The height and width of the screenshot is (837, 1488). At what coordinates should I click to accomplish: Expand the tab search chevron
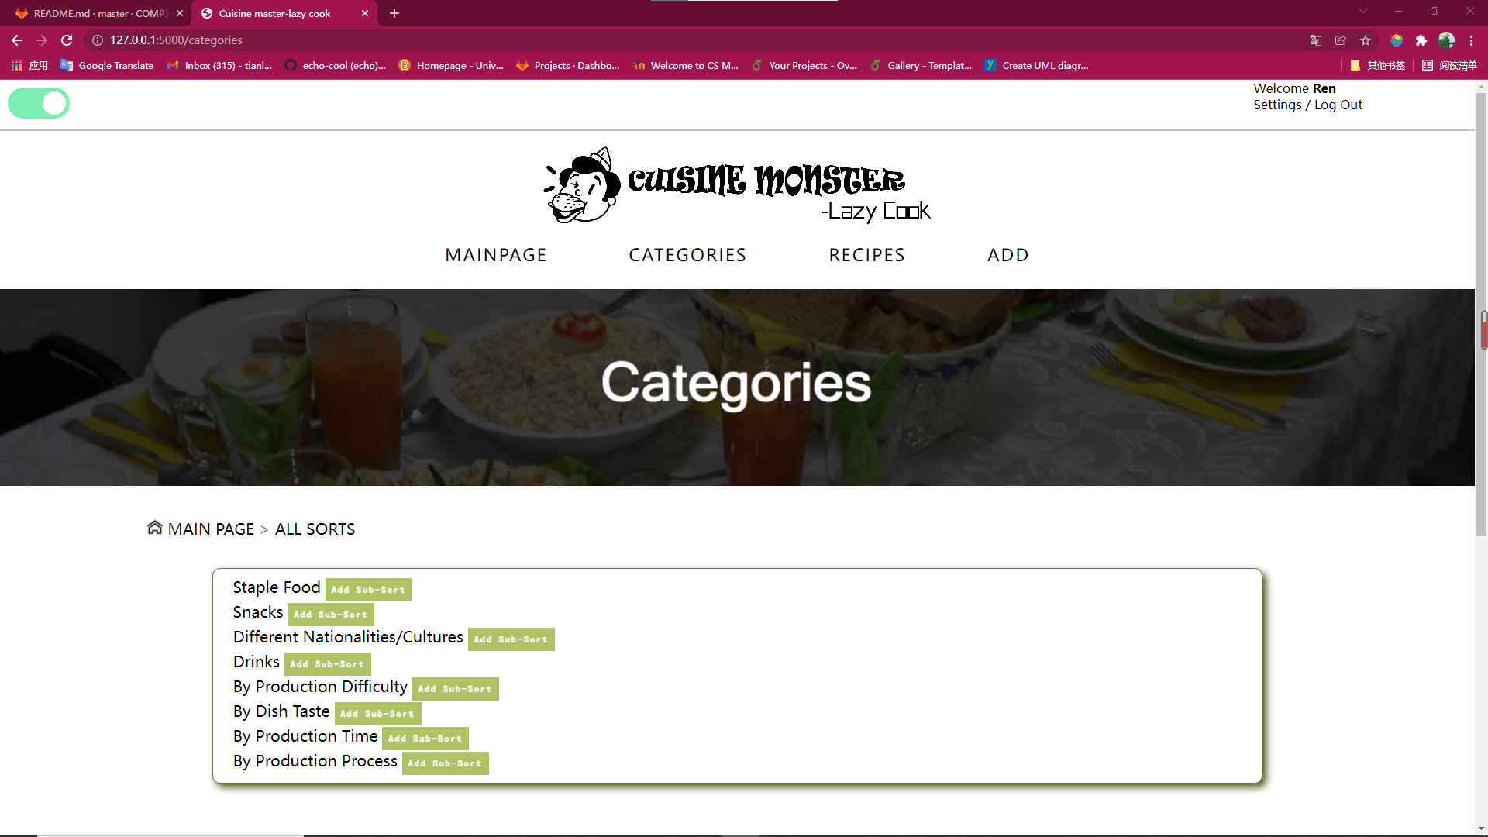click(1362, 12)
